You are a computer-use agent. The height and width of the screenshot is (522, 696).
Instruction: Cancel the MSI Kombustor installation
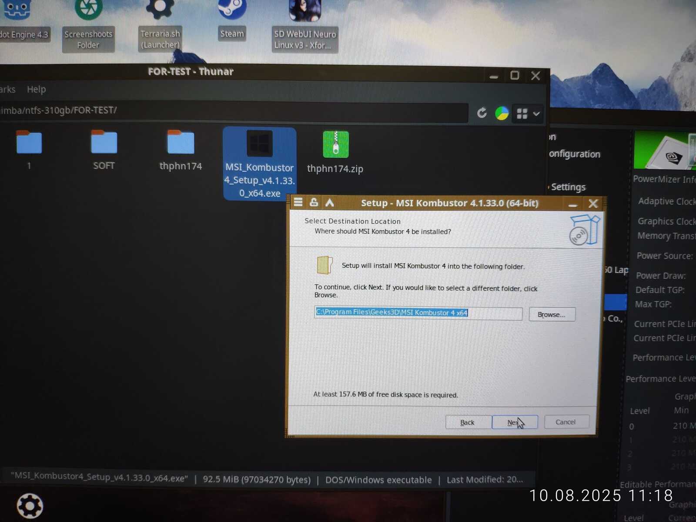pyautogui.click(x=566, y=422)
